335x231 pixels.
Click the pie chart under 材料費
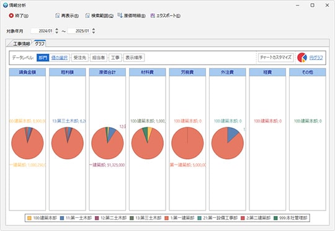pyautogui.click(x=148, y=143)
